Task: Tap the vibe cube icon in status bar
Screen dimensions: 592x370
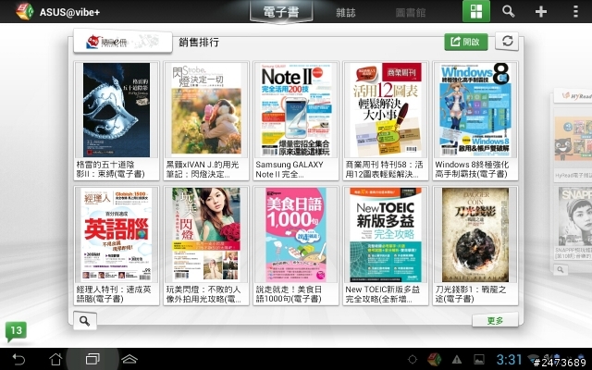Action: (434, 359)
